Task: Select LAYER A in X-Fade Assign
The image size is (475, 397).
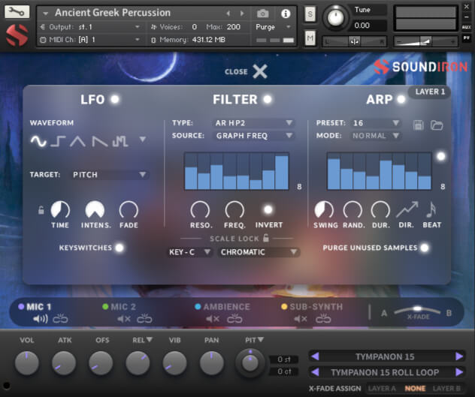Action: point(382,389)
